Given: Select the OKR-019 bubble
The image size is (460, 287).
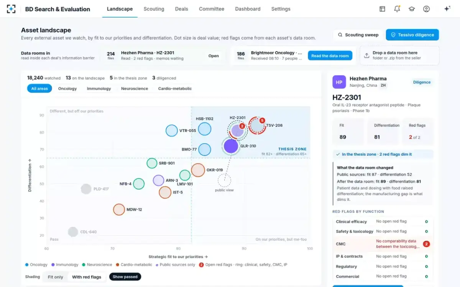Looking at the screenshot, I should coord(198,170).
